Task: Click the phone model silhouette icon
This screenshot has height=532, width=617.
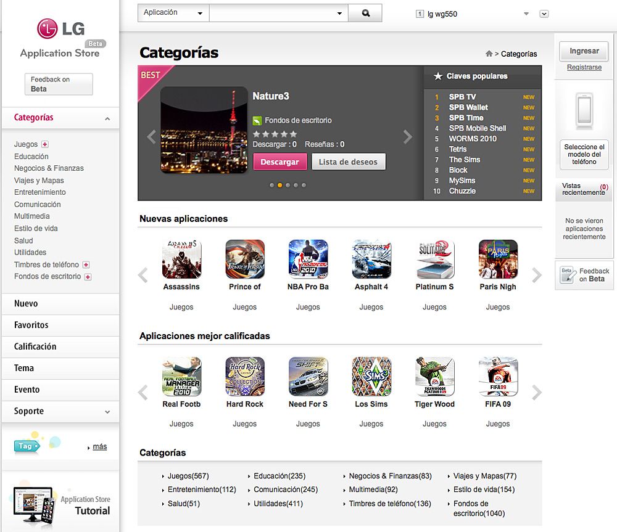Action: 584,110
